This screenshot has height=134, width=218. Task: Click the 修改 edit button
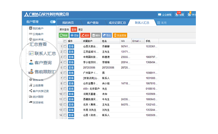pyautogui.click(x=85, y=35)
